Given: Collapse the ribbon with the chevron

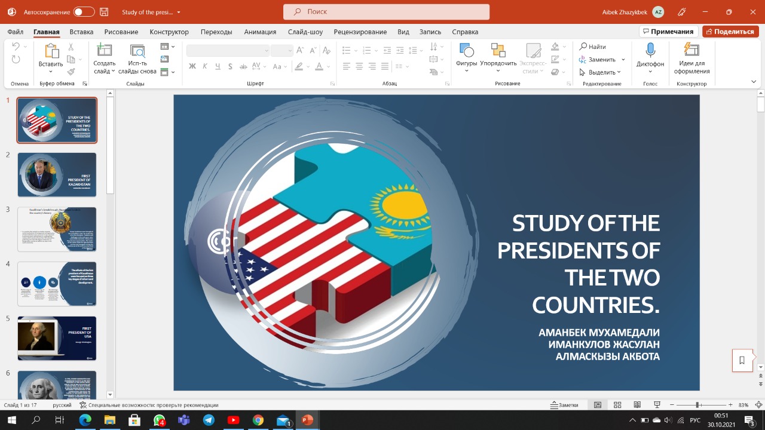Looking at the screenshot, I should 754,82.
